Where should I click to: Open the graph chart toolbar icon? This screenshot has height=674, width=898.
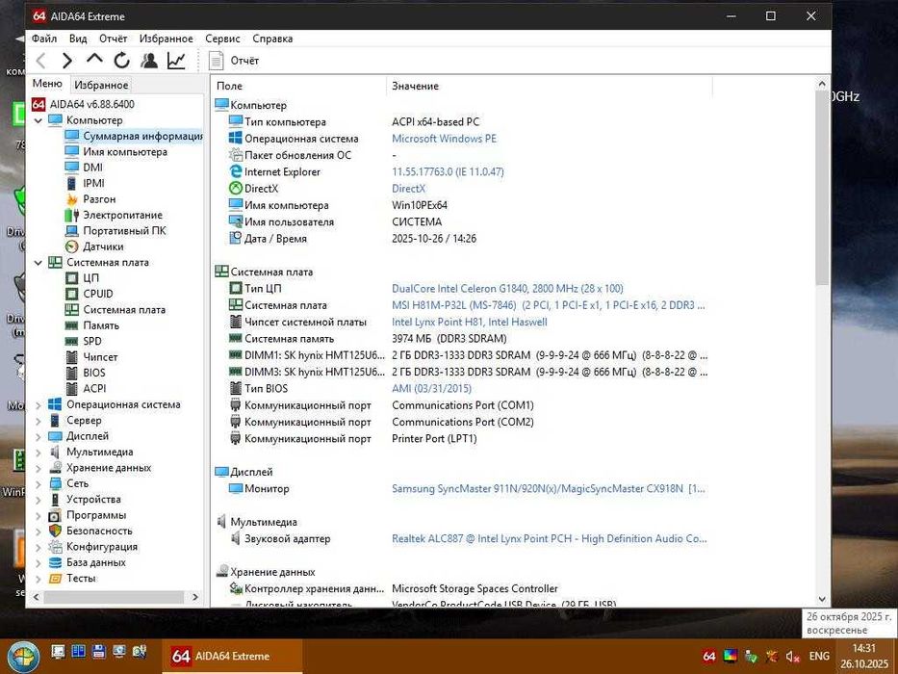click(x=176, y=60)
